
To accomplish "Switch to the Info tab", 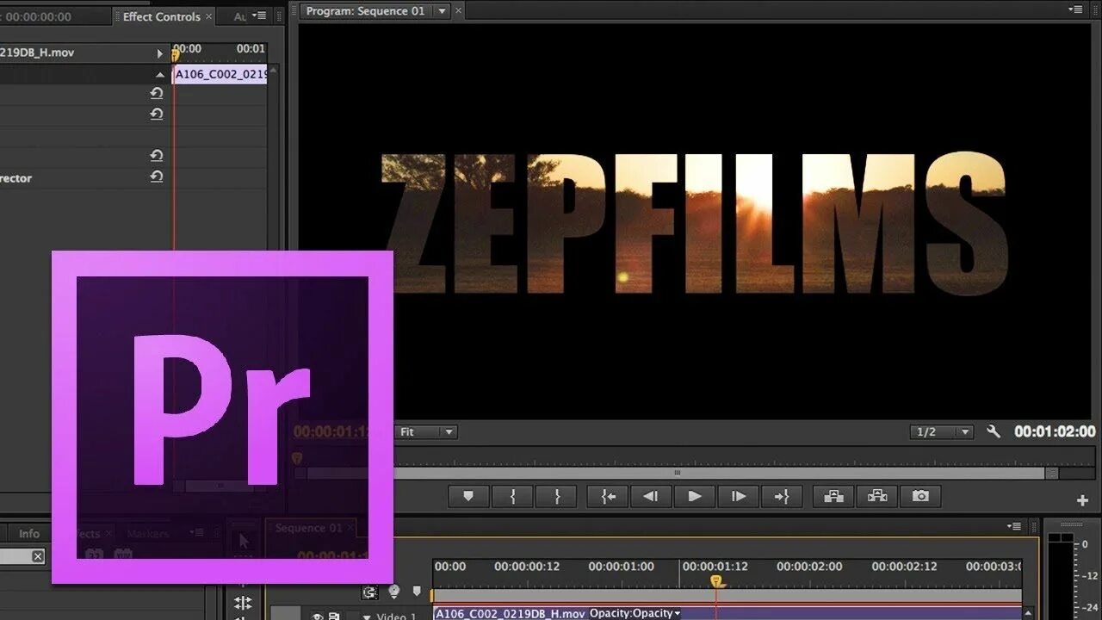I will click(29, 533).
